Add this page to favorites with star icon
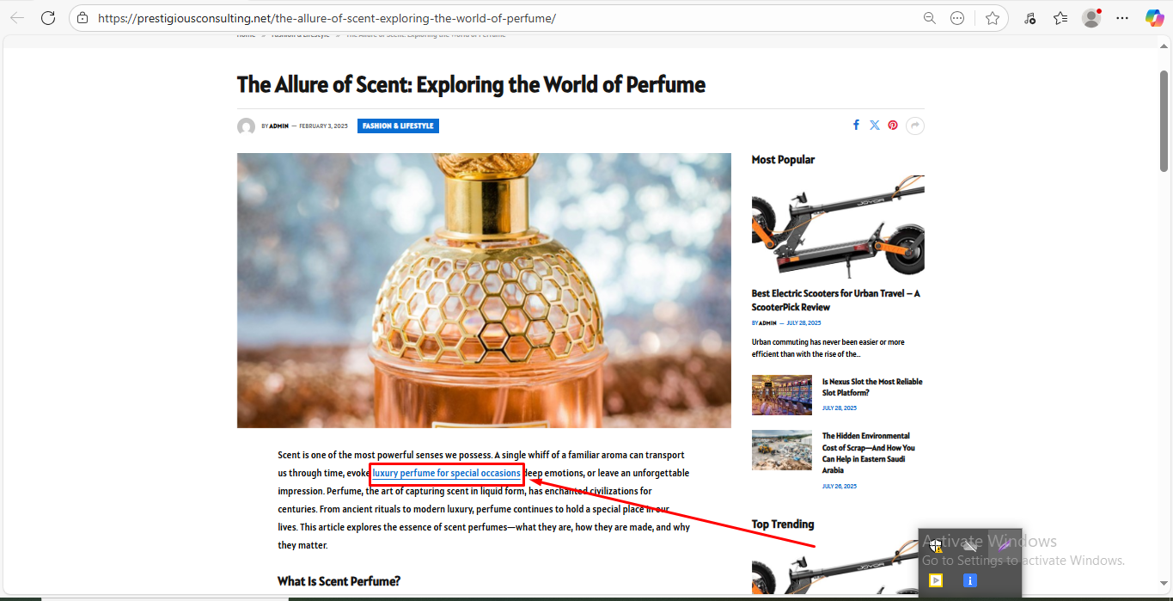1173x601 pixels. click(993, 18)
